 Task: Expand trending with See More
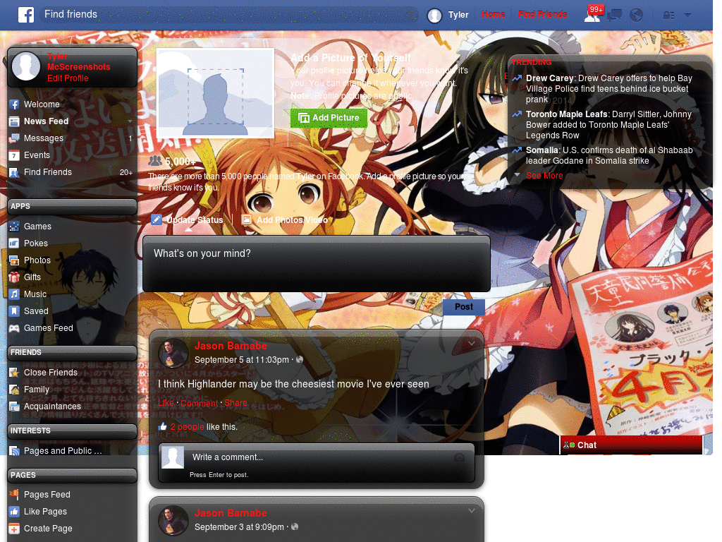(x=544, y=176)
